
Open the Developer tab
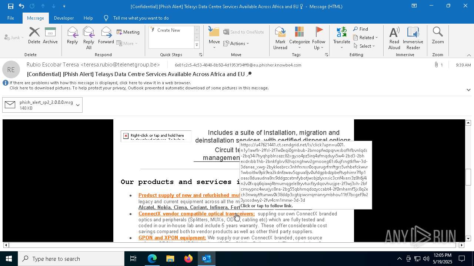coord(64,18)
